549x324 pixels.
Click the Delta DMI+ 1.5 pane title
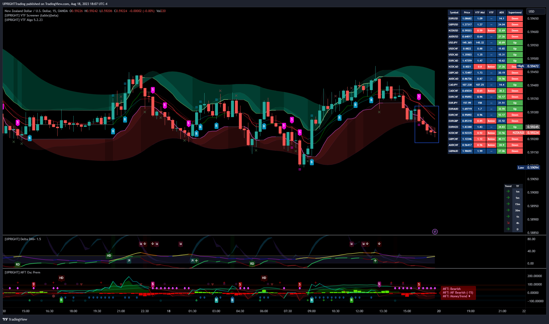tap(23, 239)
